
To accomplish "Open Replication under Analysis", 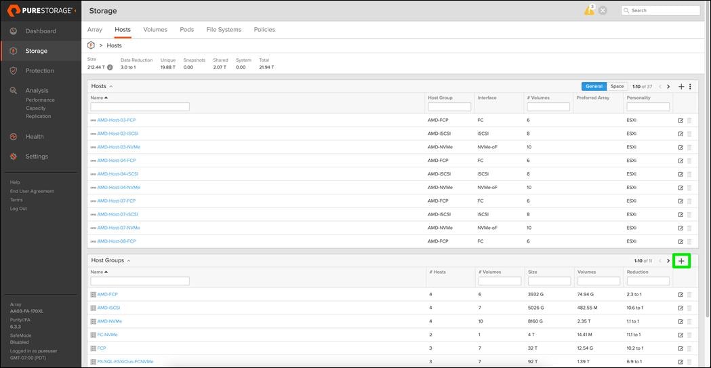I will tap(38, 117).
